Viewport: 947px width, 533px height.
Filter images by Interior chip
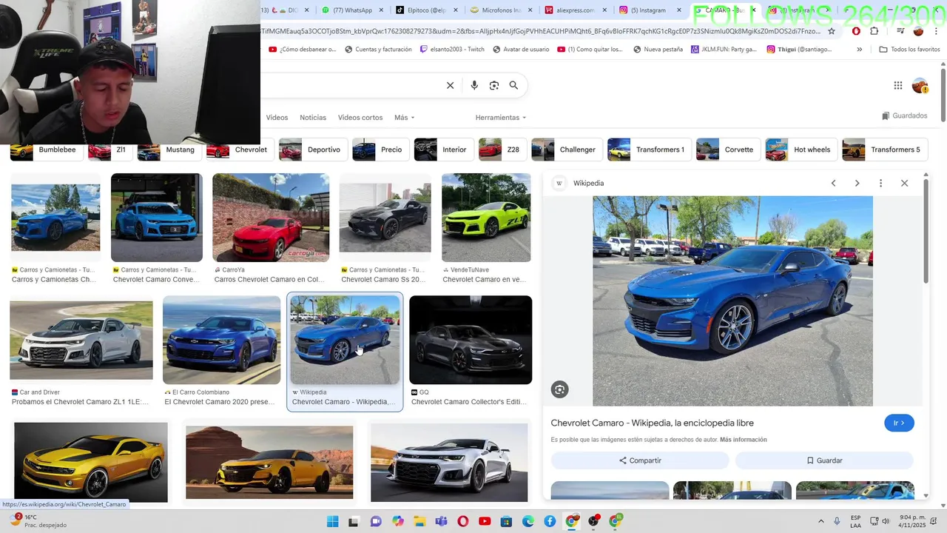coord(443,150)
